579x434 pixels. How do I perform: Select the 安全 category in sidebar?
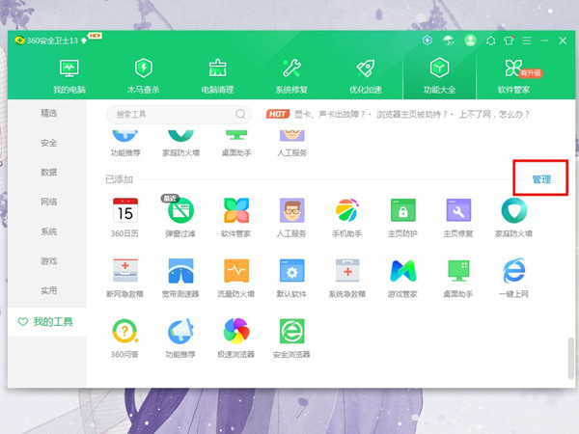[x=49, y=143]
